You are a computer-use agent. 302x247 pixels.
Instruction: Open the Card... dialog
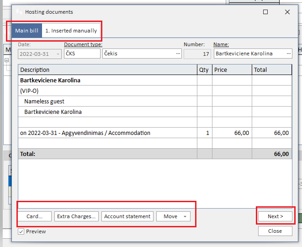tap(35, 216)
